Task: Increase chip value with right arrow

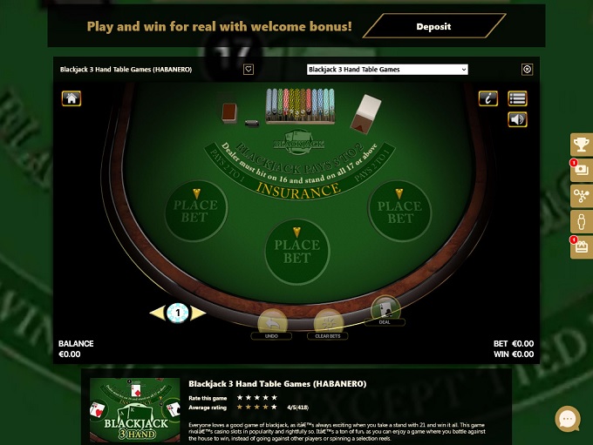Action: (198, 313)
